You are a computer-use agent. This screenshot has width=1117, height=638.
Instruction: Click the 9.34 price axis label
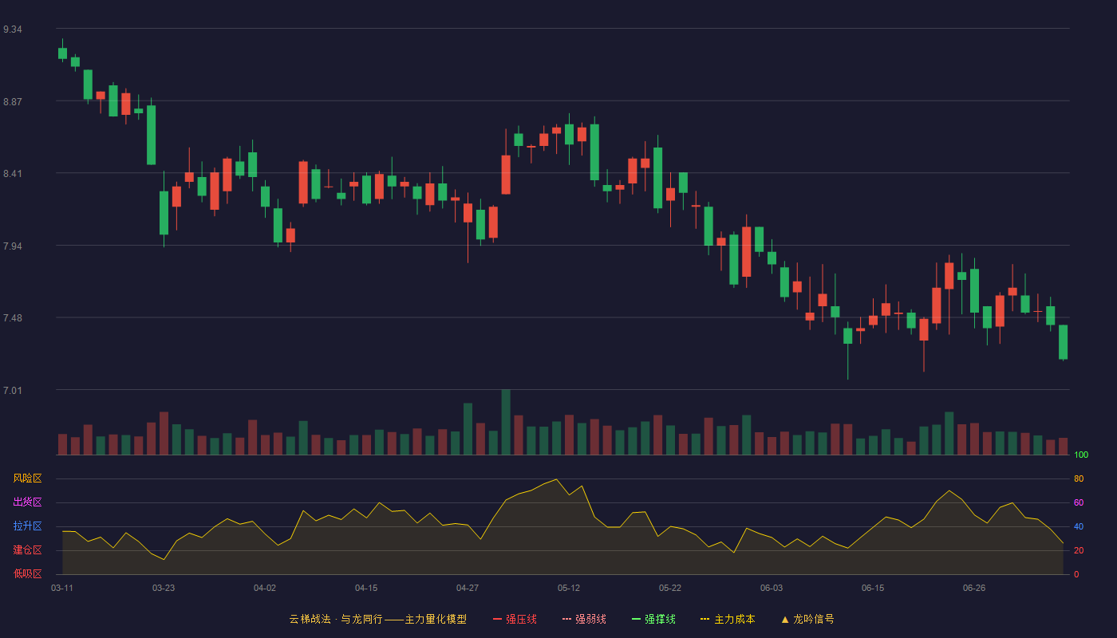[13, 30]
